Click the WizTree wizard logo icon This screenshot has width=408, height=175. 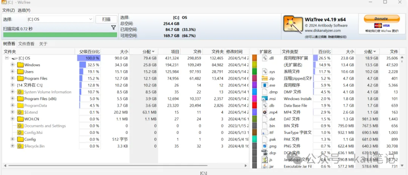coord(293,25)
